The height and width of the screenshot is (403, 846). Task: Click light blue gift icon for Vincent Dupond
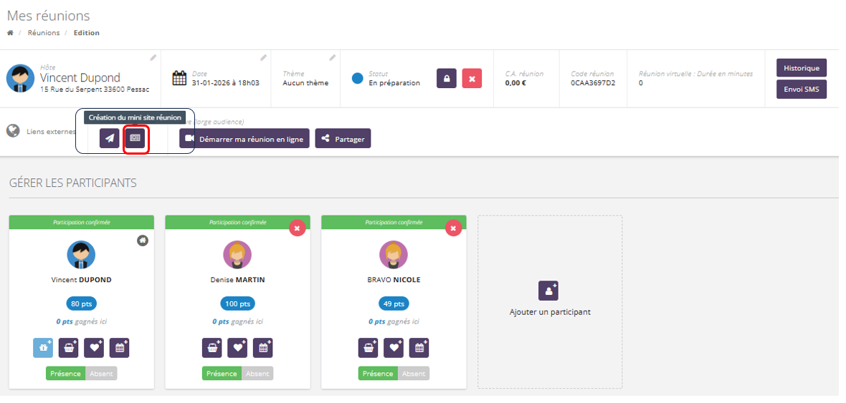(x=43, y=348)
